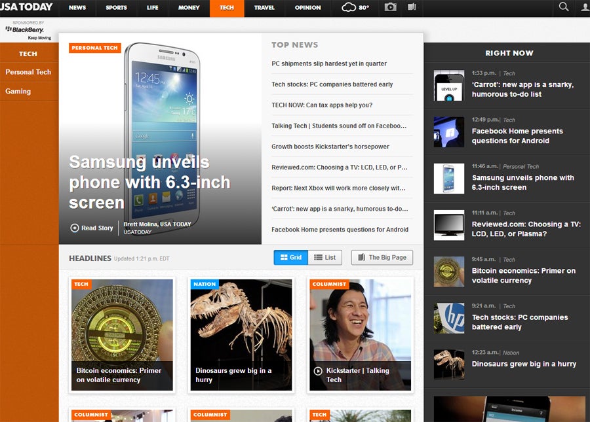Open the Life section

[x=152, y=7]
